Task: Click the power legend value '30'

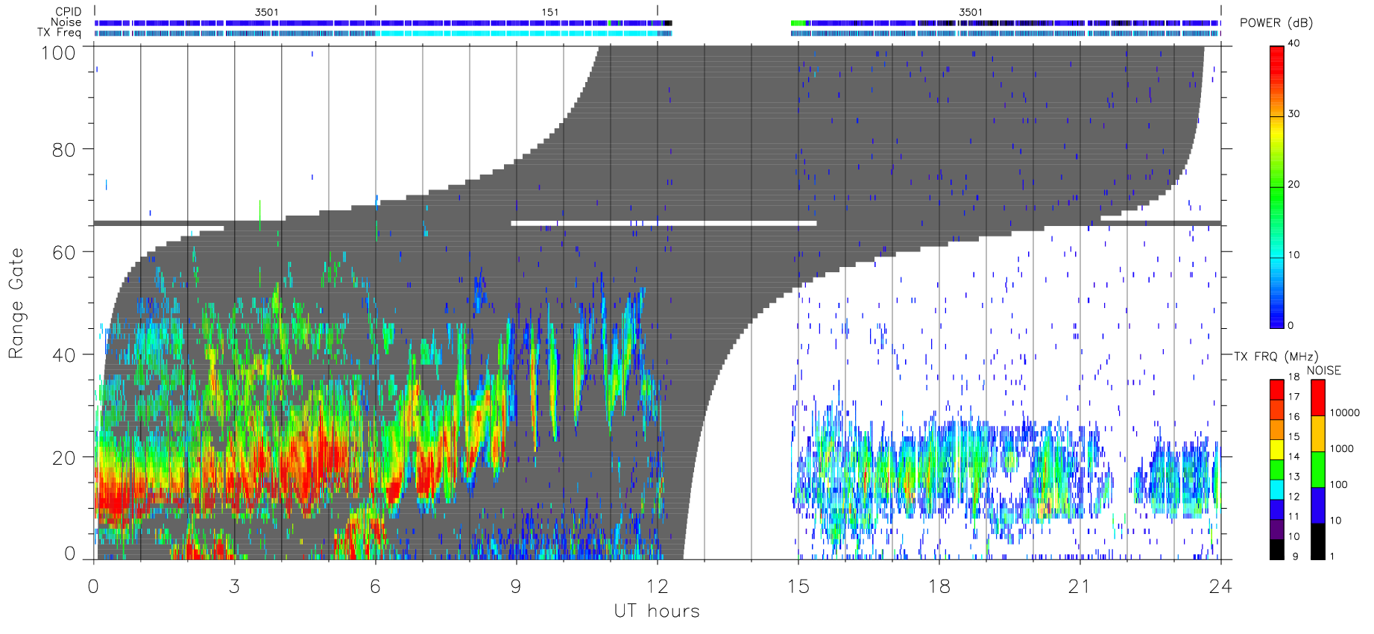Action: (x=1293, y=114)
